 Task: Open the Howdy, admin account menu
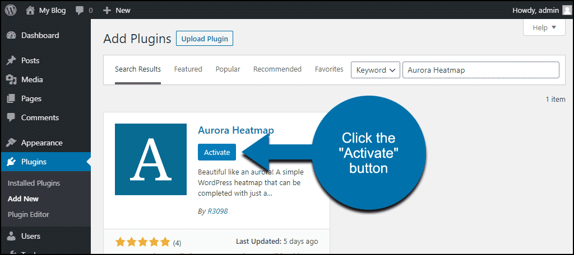point(535,11)
